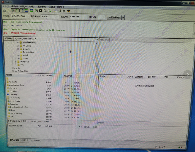Screen dimensions: 195x152
Task: Toggle directory comparison magnifier icon
Action: pos(60,11)
